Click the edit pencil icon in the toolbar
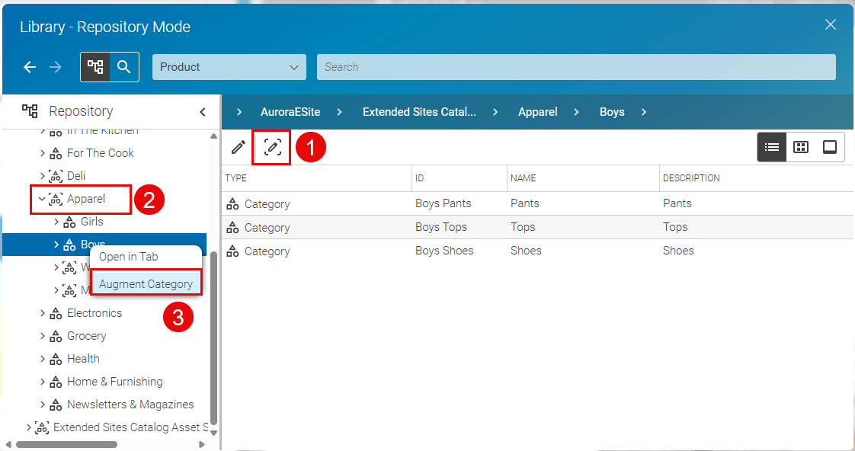Viewport: 855px width, 451px height. (x=237, y=146)
